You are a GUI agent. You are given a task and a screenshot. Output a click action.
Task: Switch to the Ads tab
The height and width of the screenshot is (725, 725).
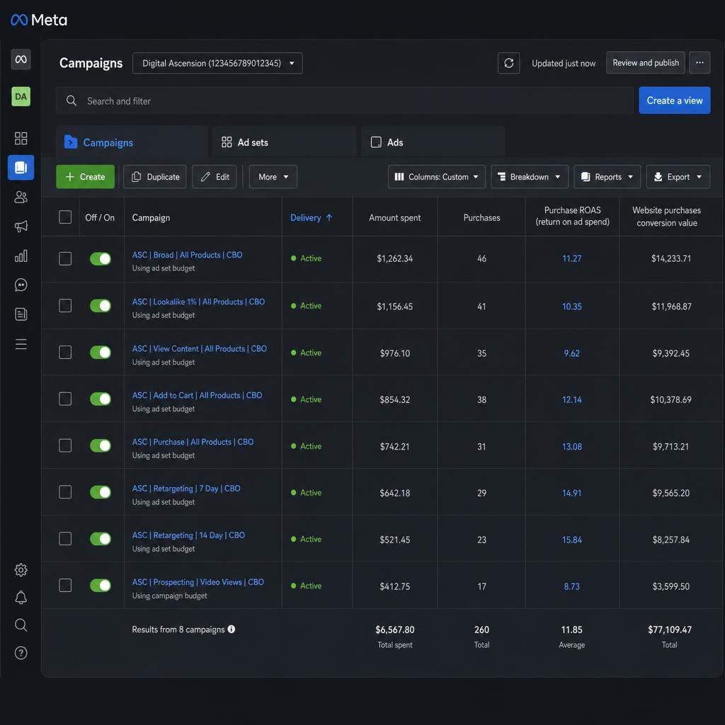433,142
